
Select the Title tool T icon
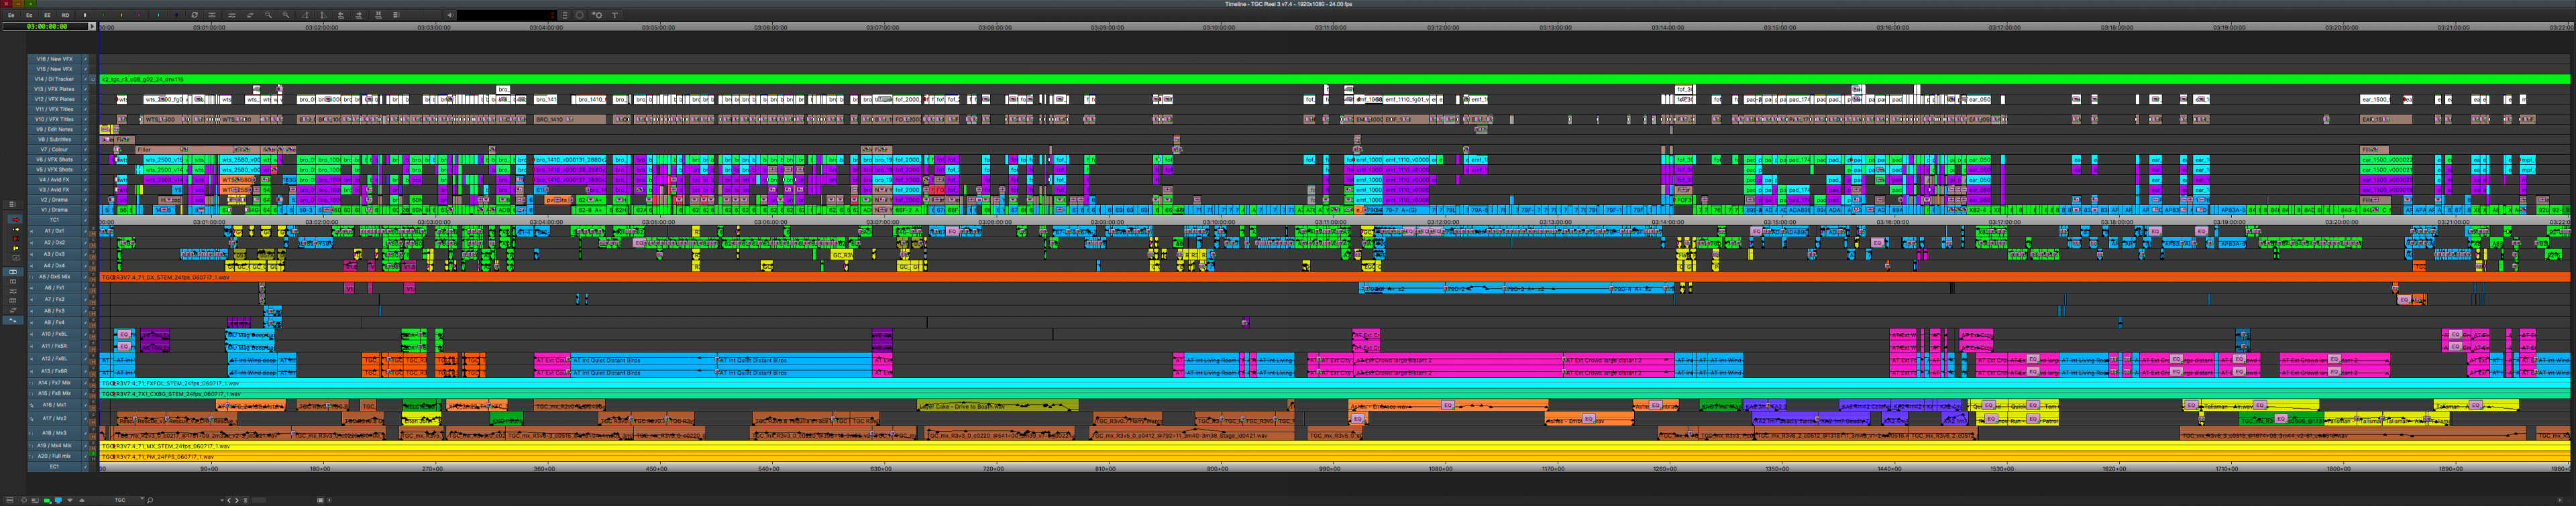pos(614,16)
